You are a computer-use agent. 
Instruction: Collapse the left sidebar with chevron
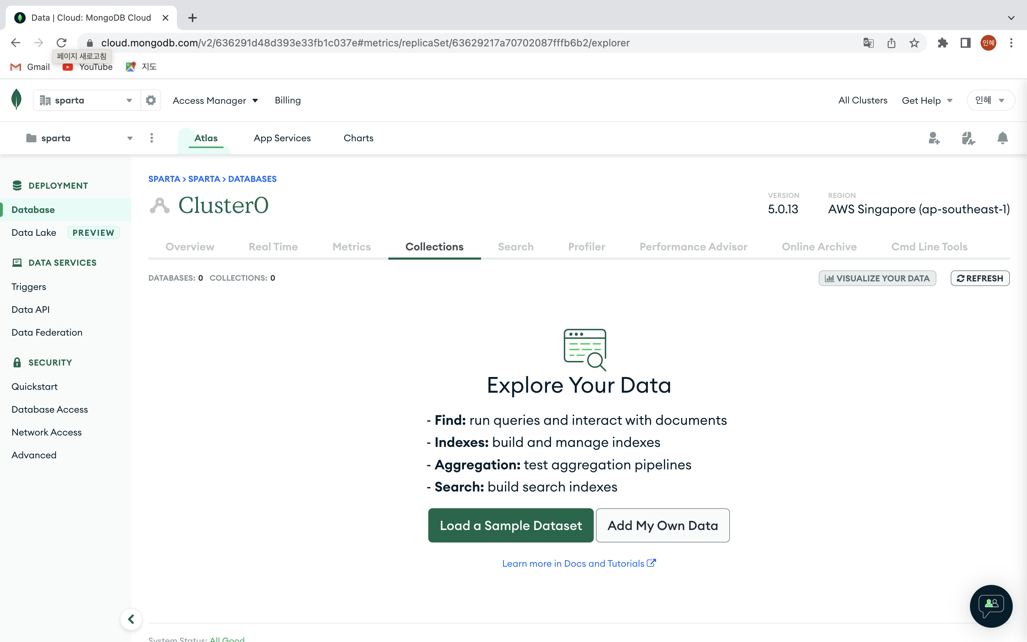coord(131,619)
